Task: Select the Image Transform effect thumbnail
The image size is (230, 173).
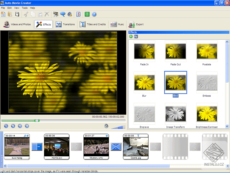Action: tap(176, 114)
